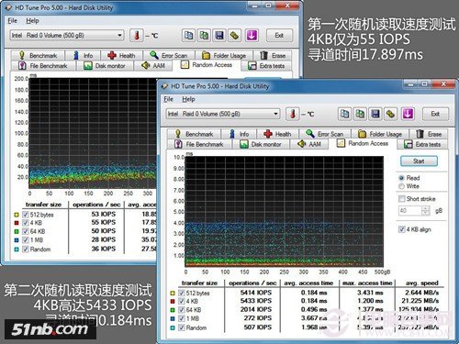This screenshot has height=344, width=459.
Task: Open File menu in back window
Action: (13, 20)
